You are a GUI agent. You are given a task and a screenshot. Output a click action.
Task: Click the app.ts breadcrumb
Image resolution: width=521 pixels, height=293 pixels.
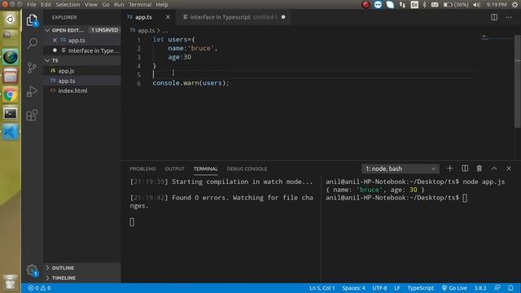pos(147,30)
